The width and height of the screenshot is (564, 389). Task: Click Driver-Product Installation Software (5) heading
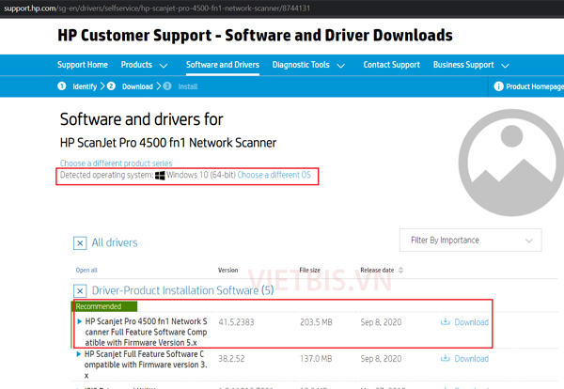coord(182,290)
